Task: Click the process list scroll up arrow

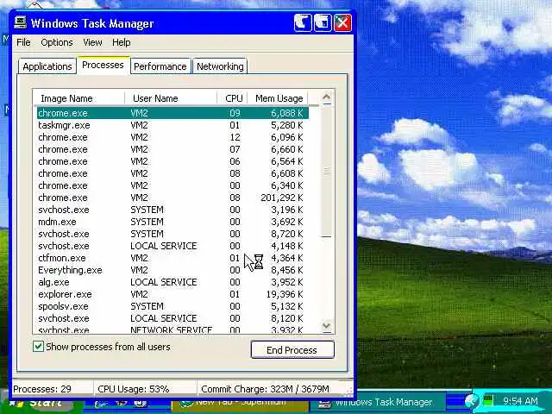Action: point(326,97)
